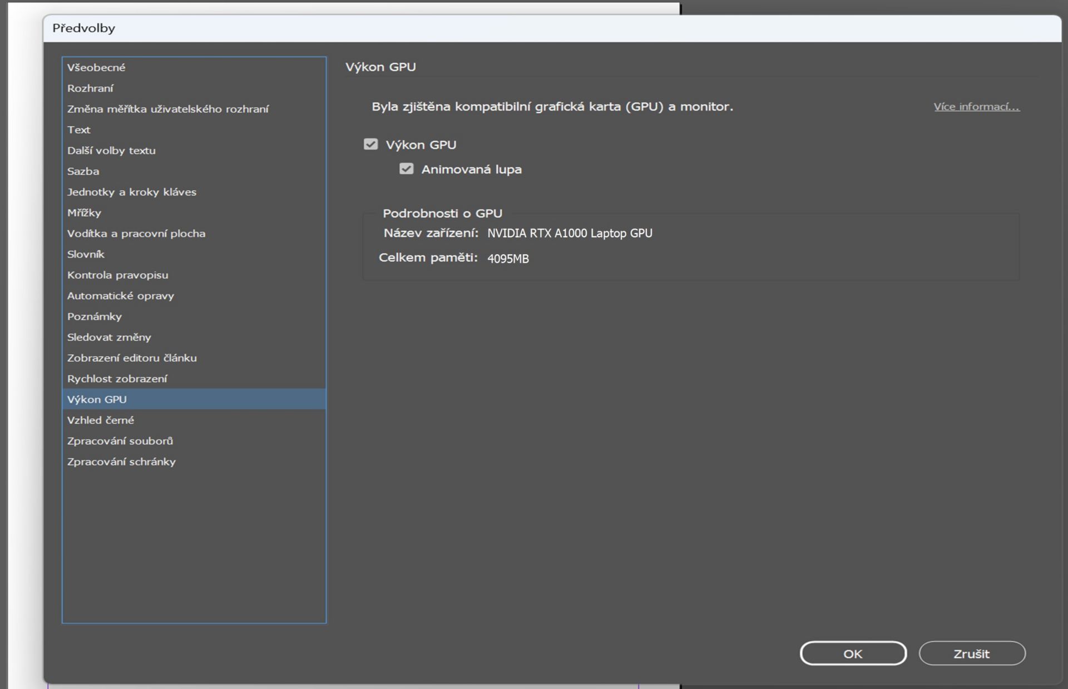Select the Text preferences category
The height and width of the screenshot is (689, 1068).
[x=79, y=130]
